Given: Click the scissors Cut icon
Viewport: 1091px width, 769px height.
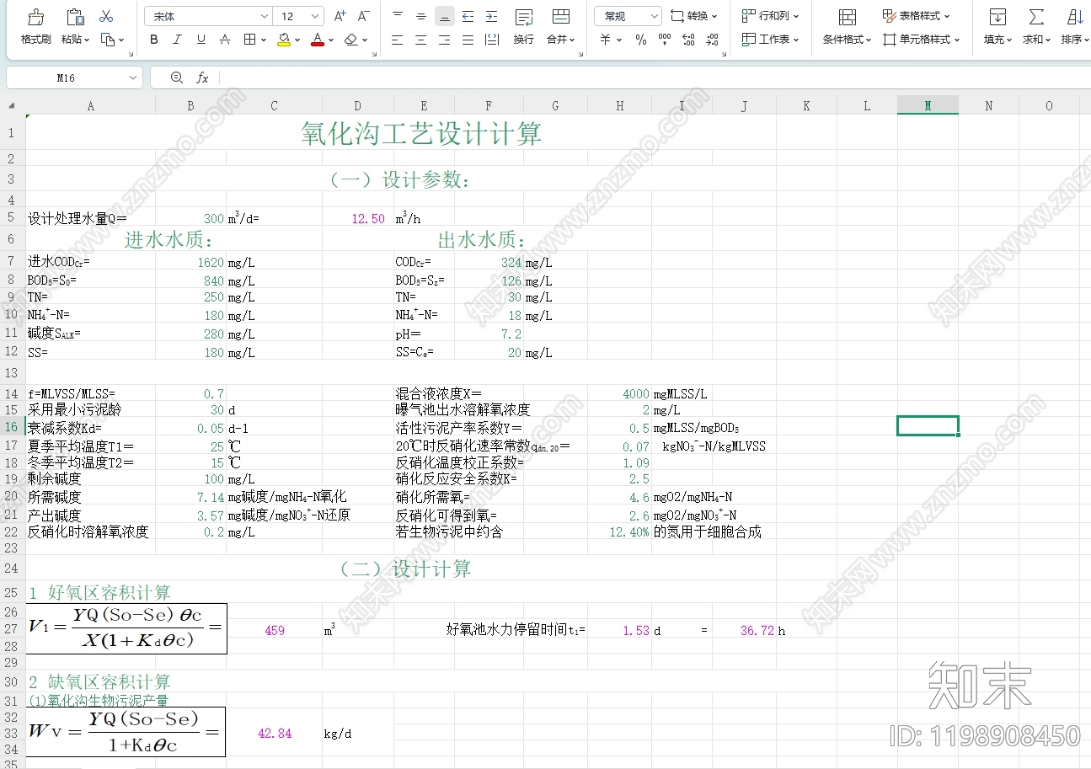Looking at the screenshot, I should (106, 16).
